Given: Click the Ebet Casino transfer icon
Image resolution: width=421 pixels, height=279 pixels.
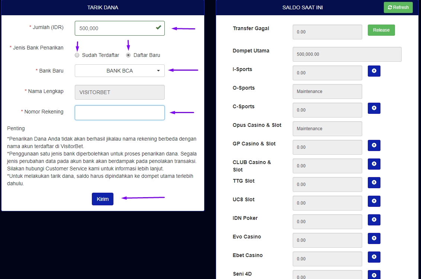Looking at the screenshot, I should click(374, 257).
